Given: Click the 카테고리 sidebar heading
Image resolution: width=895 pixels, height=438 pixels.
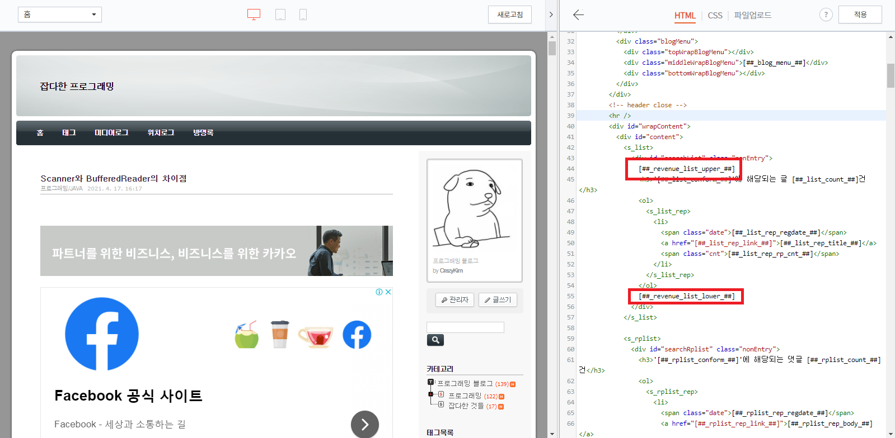Looking at the screenshot, I should (440, 369).
